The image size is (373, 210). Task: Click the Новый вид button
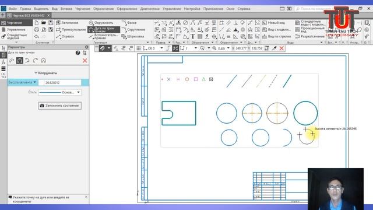273,23
